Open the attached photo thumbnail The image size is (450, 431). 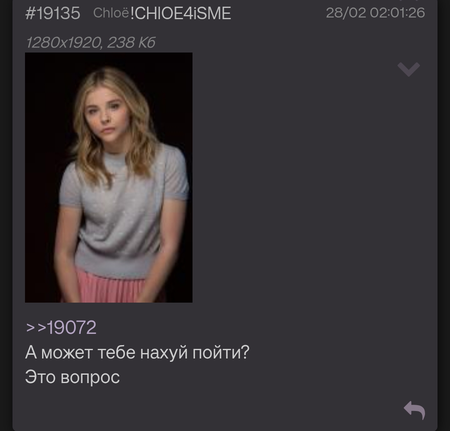109,178
